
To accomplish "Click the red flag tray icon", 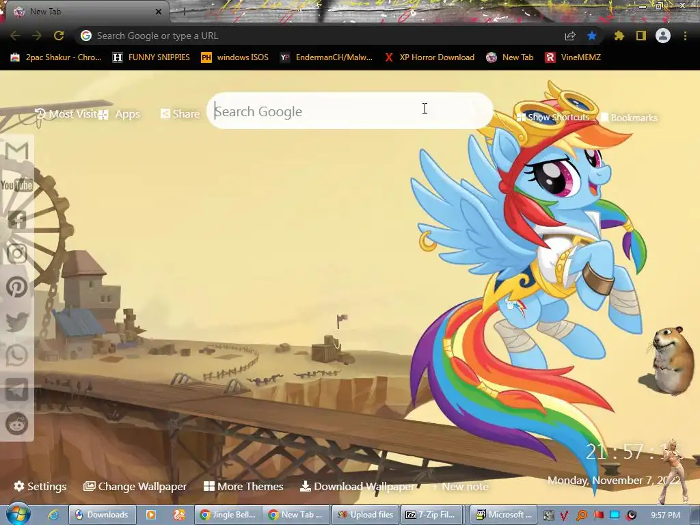I will 598,515.
